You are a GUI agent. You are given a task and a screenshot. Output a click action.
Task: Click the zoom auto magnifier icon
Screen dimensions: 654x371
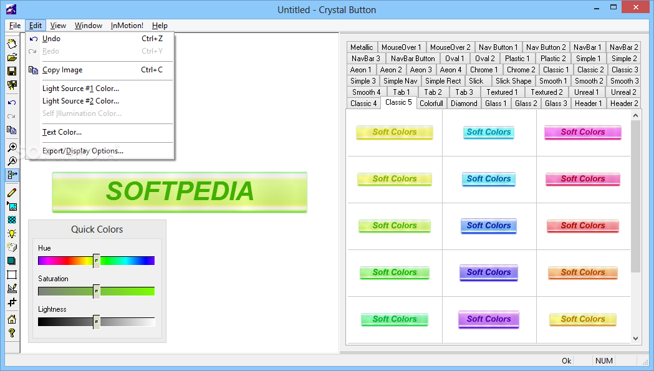coord(12,161)
